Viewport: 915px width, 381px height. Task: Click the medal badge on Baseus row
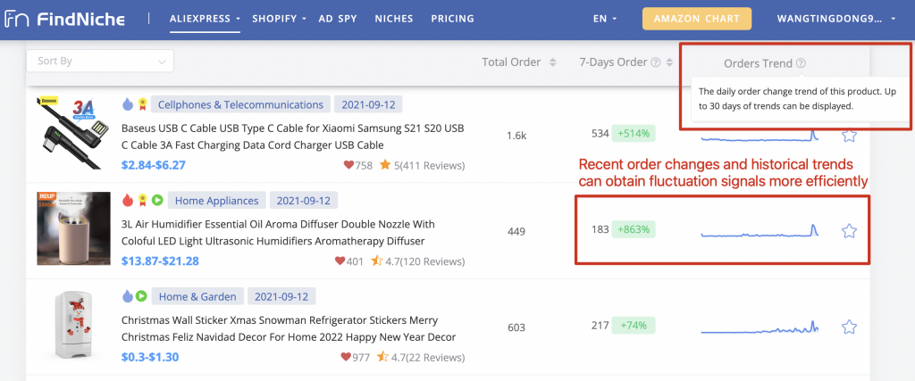click(142, 105)
